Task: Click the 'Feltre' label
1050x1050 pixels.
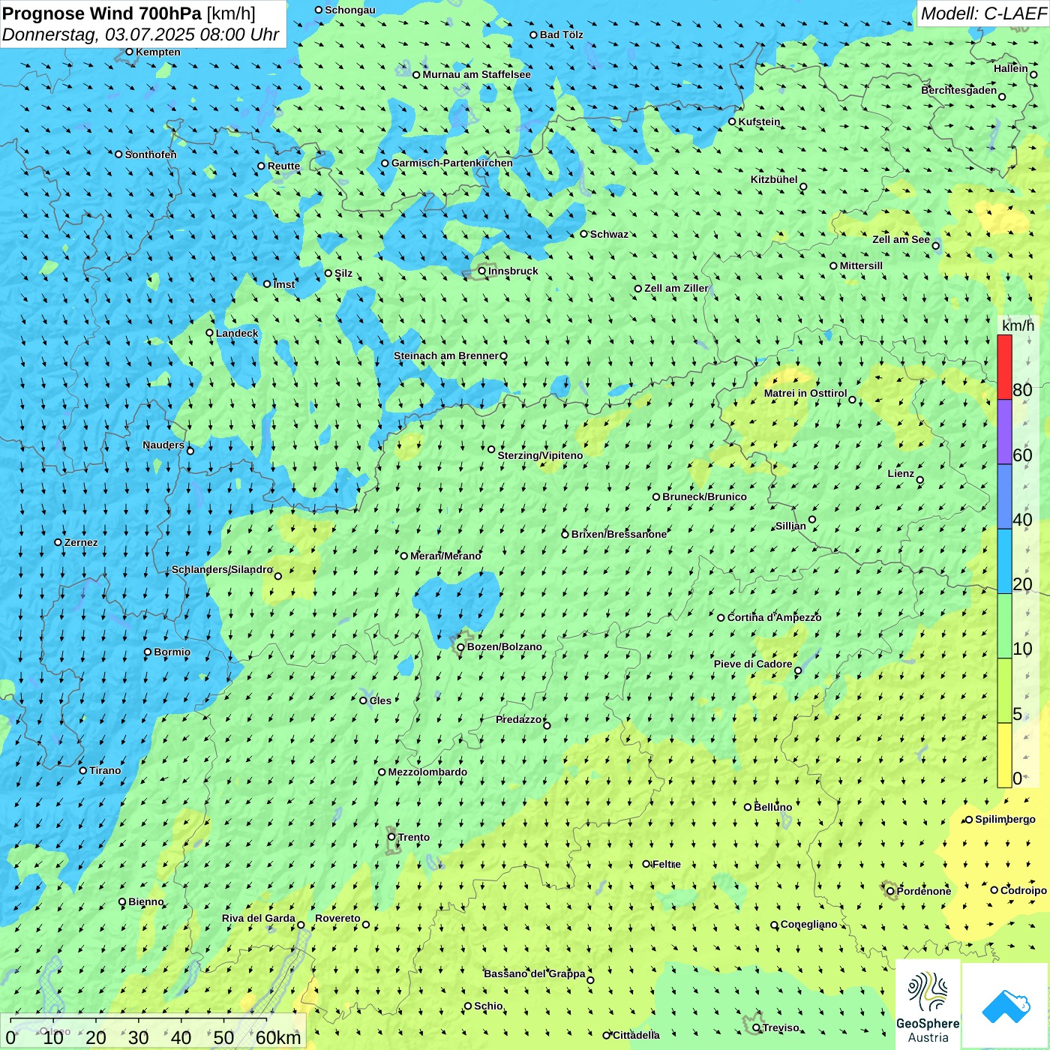Action: click(666, 864)
